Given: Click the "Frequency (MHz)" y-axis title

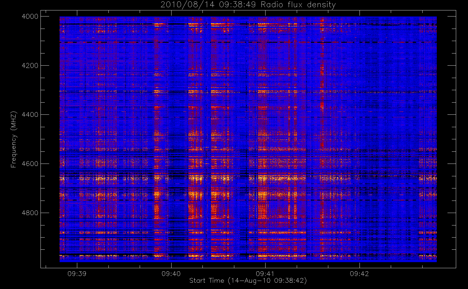Looking at the screenshot, I should click(x=13, y=139).
